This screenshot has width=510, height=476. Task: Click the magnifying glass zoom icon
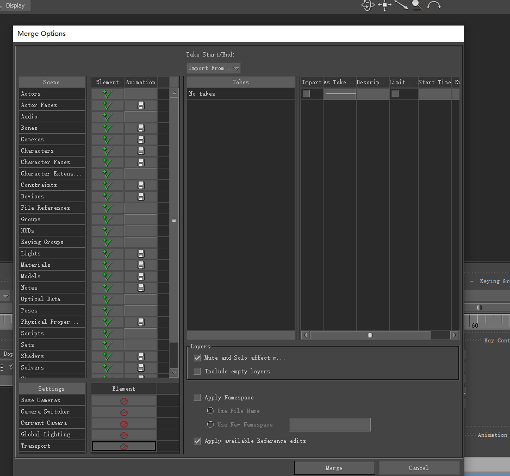point(417,5)
